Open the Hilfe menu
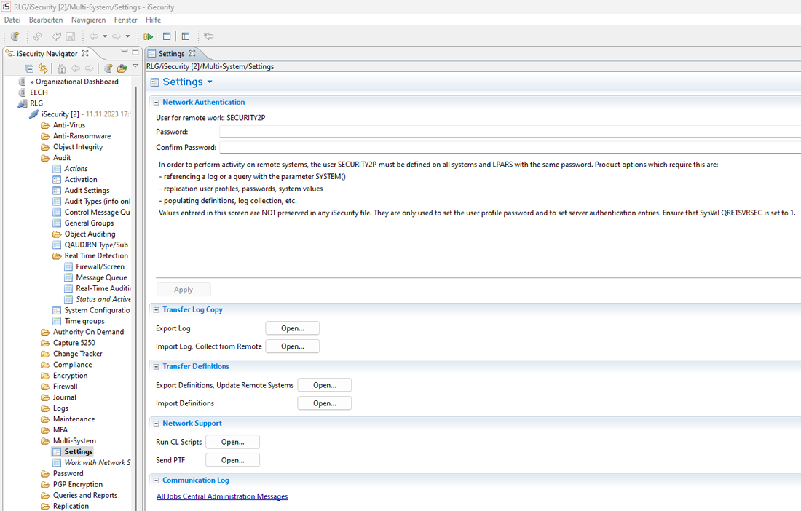Viewport: 801px width, 511px height. (x=153, y=20)
